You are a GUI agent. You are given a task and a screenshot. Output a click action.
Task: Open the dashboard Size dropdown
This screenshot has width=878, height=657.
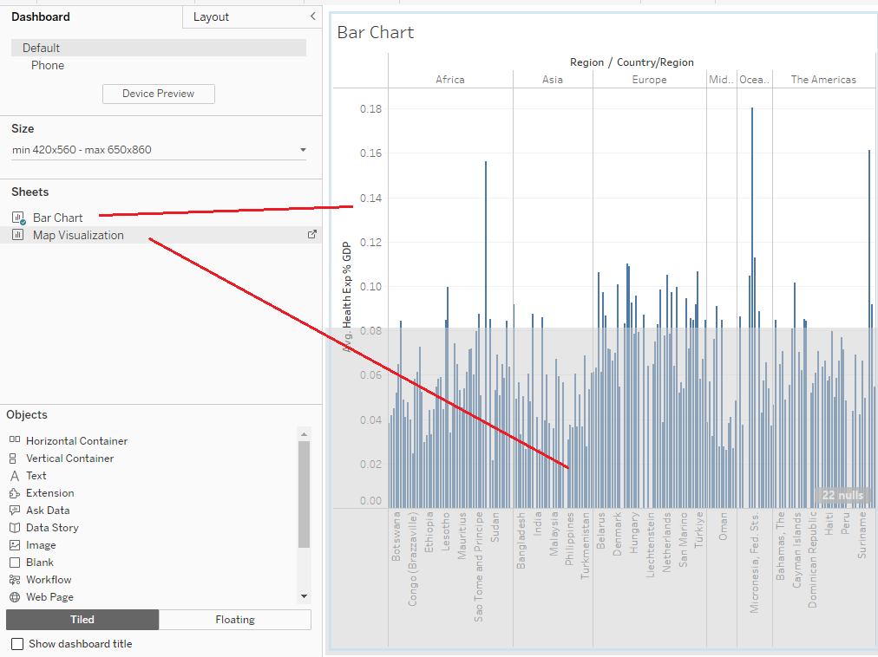pyautogui.click(x=303, y=149)
